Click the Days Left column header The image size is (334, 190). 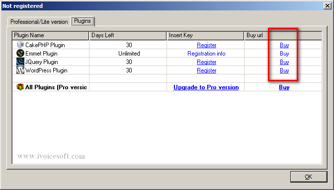point(128,36)
